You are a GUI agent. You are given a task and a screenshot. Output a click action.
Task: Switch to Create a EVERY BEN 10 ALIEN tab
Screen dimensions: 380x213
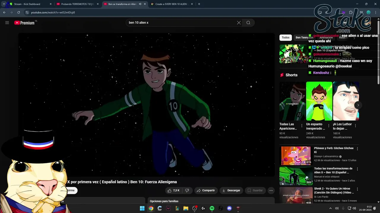point(172,4)
